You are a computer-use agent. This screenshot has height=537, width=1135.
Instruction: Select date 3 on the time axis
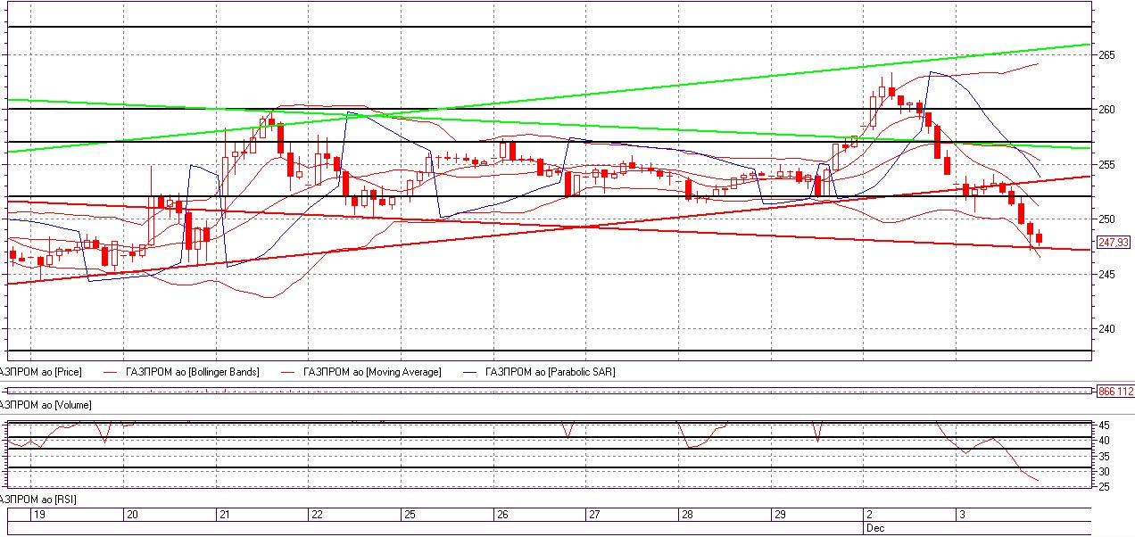click(x=961, y=515)
